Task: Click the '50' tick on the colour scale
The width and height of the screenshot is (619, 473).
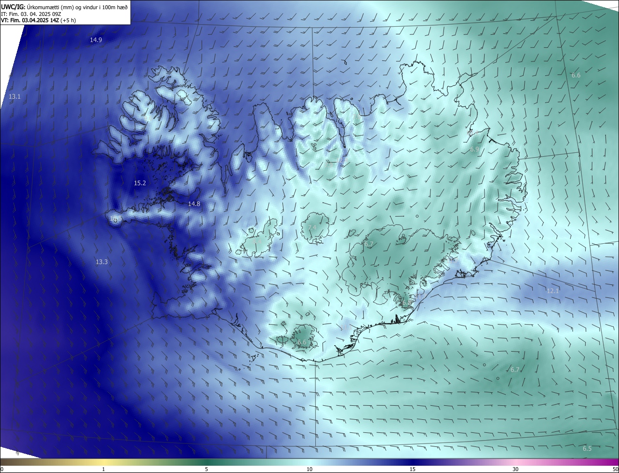Action: (615, 469)
